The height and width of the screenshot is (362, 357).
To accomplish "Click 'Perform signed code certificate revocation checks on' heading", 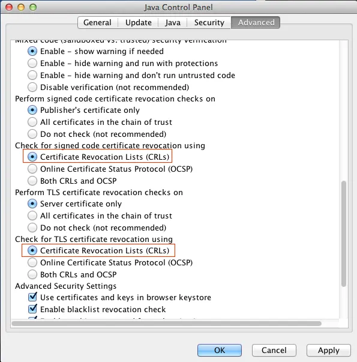I will point(115,99).
